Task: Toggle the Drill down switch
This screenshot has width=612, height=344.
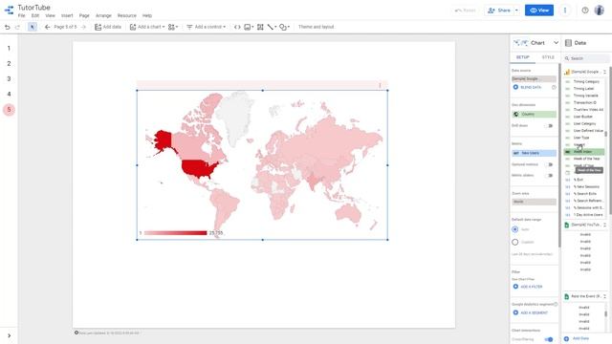Action: pyautogui.click(x=549, y=125)
